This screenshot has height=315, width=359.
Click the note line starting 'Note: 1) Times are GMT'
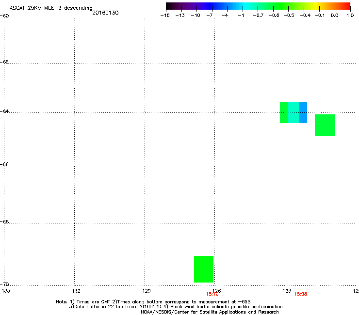click(x=153, y=302)
